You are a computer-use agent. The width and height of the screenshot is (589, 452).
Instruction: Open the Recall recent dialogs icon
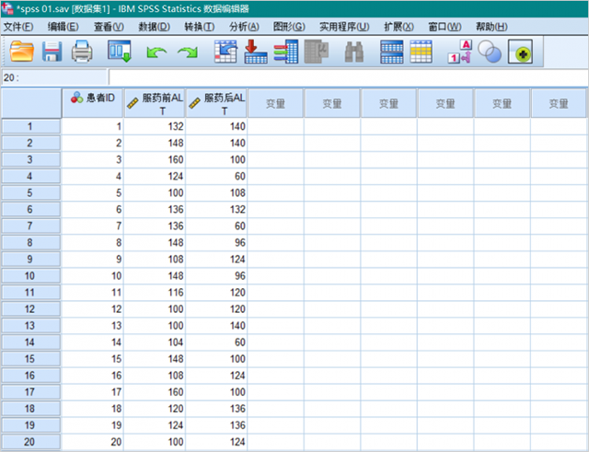pos(120,52)
